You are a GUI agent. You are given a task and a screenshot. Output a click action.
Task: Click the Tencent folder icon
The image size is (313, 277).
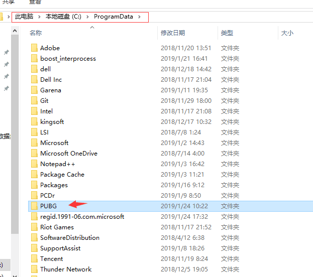click(x=34, y=258)
